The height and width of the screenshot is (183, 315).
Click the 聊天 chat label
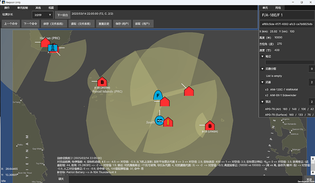click(61, 179)
